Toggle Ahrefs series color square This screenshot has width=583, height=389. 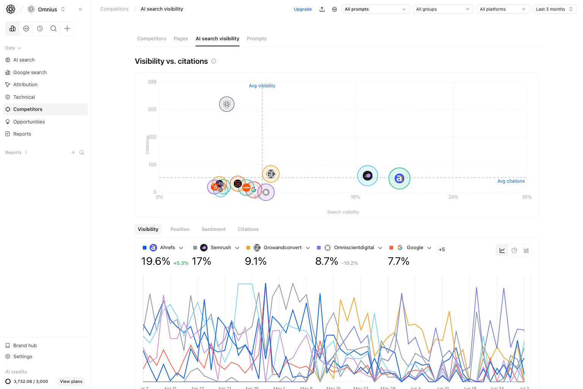(x=145, y=248)
